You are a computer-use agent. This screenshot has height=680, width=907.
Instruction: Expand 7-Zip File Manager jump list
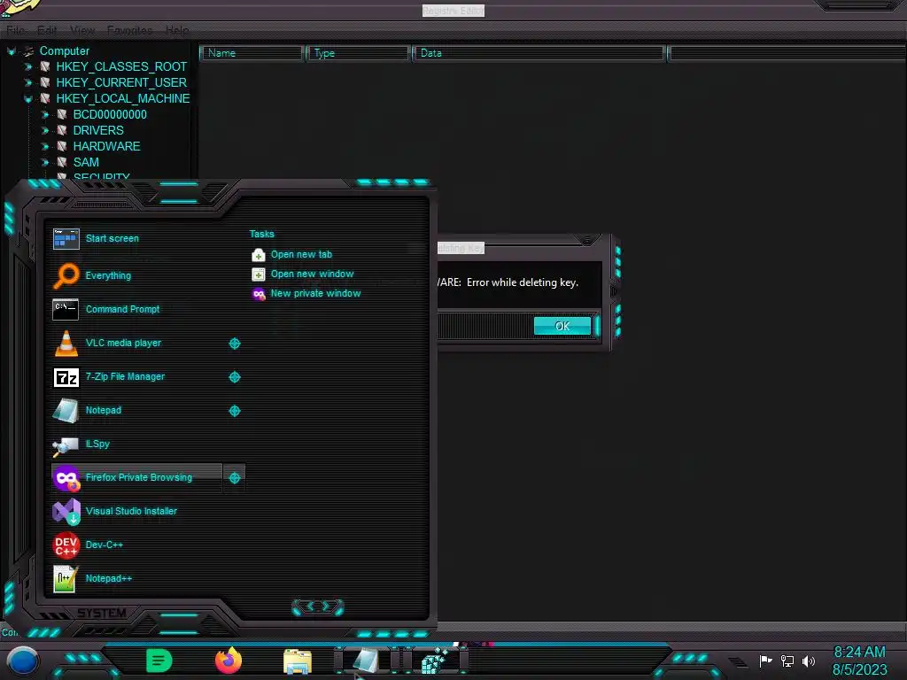(x=234, y=377)
